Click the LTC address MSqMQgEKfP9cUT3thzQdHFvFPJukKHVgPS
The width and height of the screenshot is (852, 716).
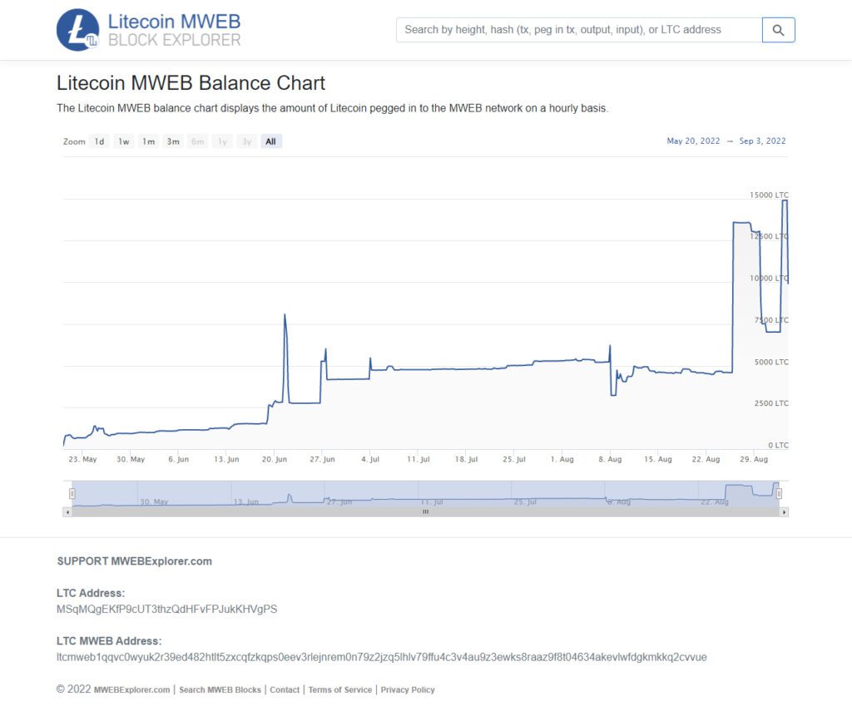click(x=166, y=609)
